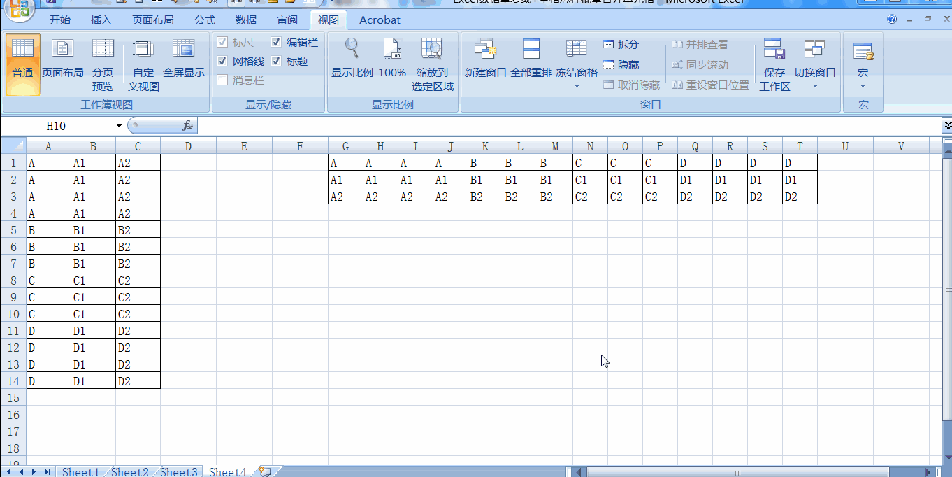Image resolution: width=952 pixels, height=477 pixels.
Task: Click the Select All corner button
Action: pyautogui.click(x=13, y=146)
